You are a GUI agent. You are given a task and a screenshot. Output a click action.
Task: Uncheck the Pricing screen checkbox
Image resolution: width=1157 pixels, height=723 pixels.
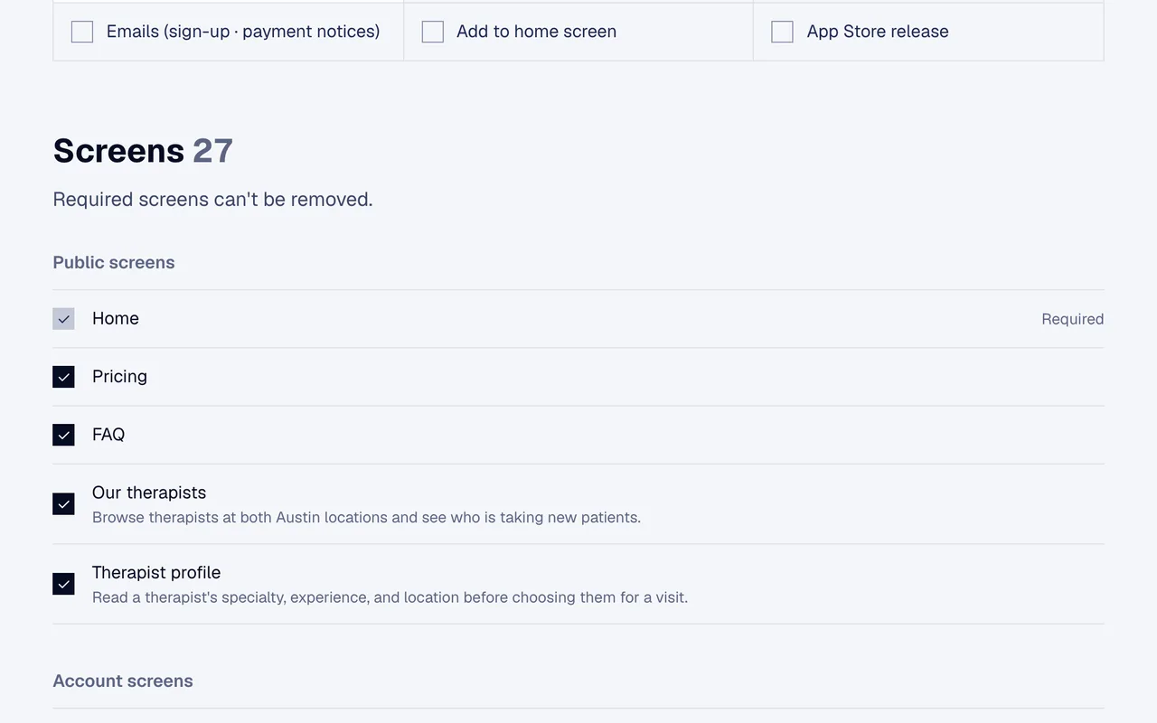63,377
